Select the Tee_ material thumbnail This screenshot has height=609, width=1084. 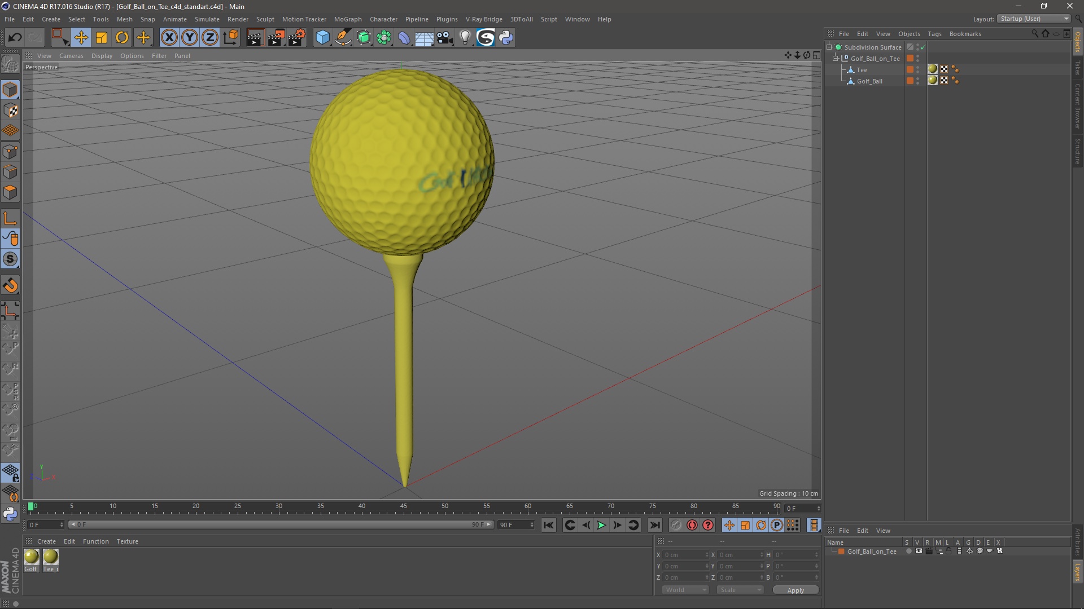(x=51, y=561)
